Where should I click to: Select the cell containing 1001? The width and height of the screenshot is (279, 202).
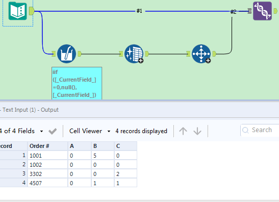47,156
